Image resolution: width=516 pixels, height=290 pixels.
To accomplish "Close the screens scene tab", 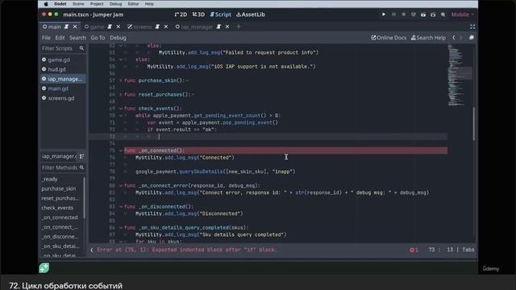I will [166, 27].
